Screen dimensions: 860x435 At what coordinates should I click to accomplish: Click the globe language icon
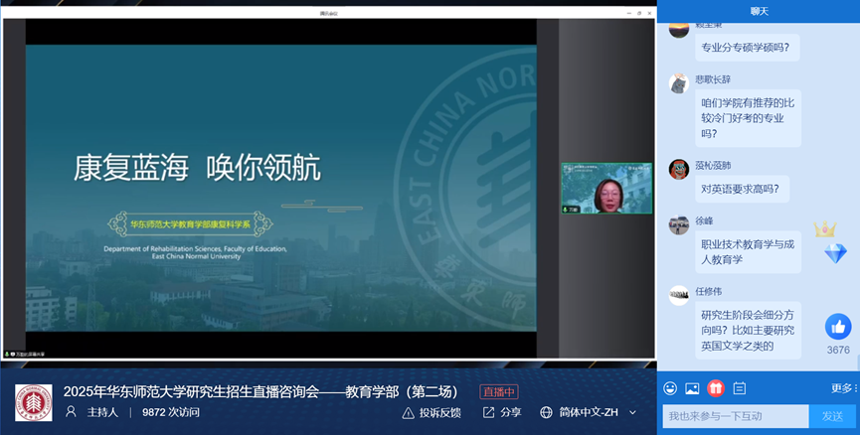(546, 412)
